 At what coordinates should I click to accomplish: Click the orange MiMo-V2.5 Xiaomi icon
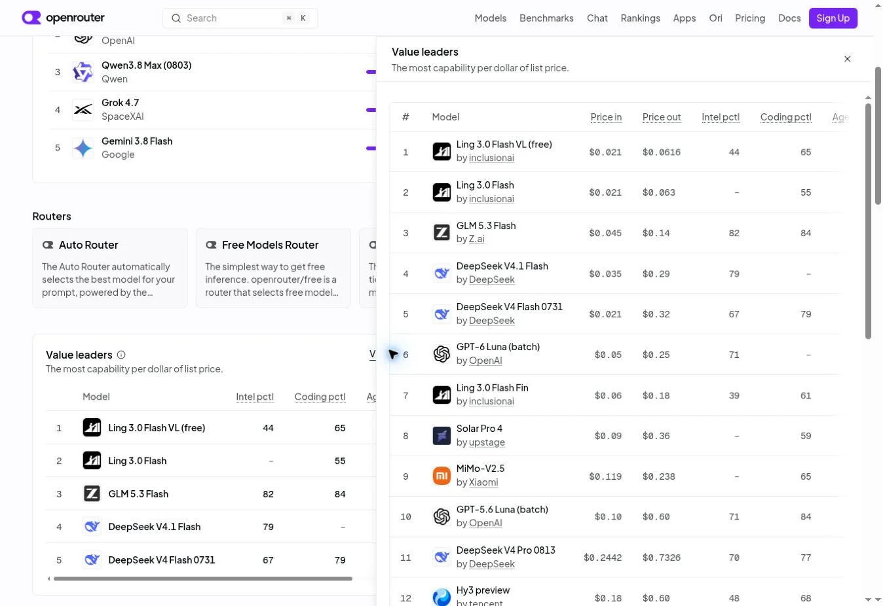click(x=442, y=476)
